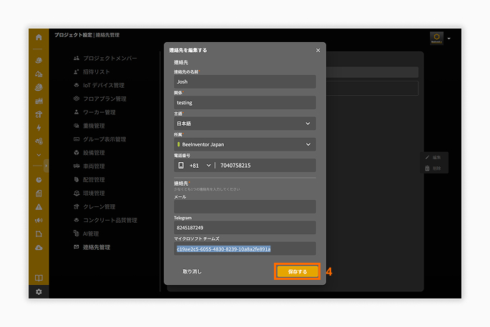Open 環境管理 menu item
This screenshot has width=490, height=327.
[89, 193]
